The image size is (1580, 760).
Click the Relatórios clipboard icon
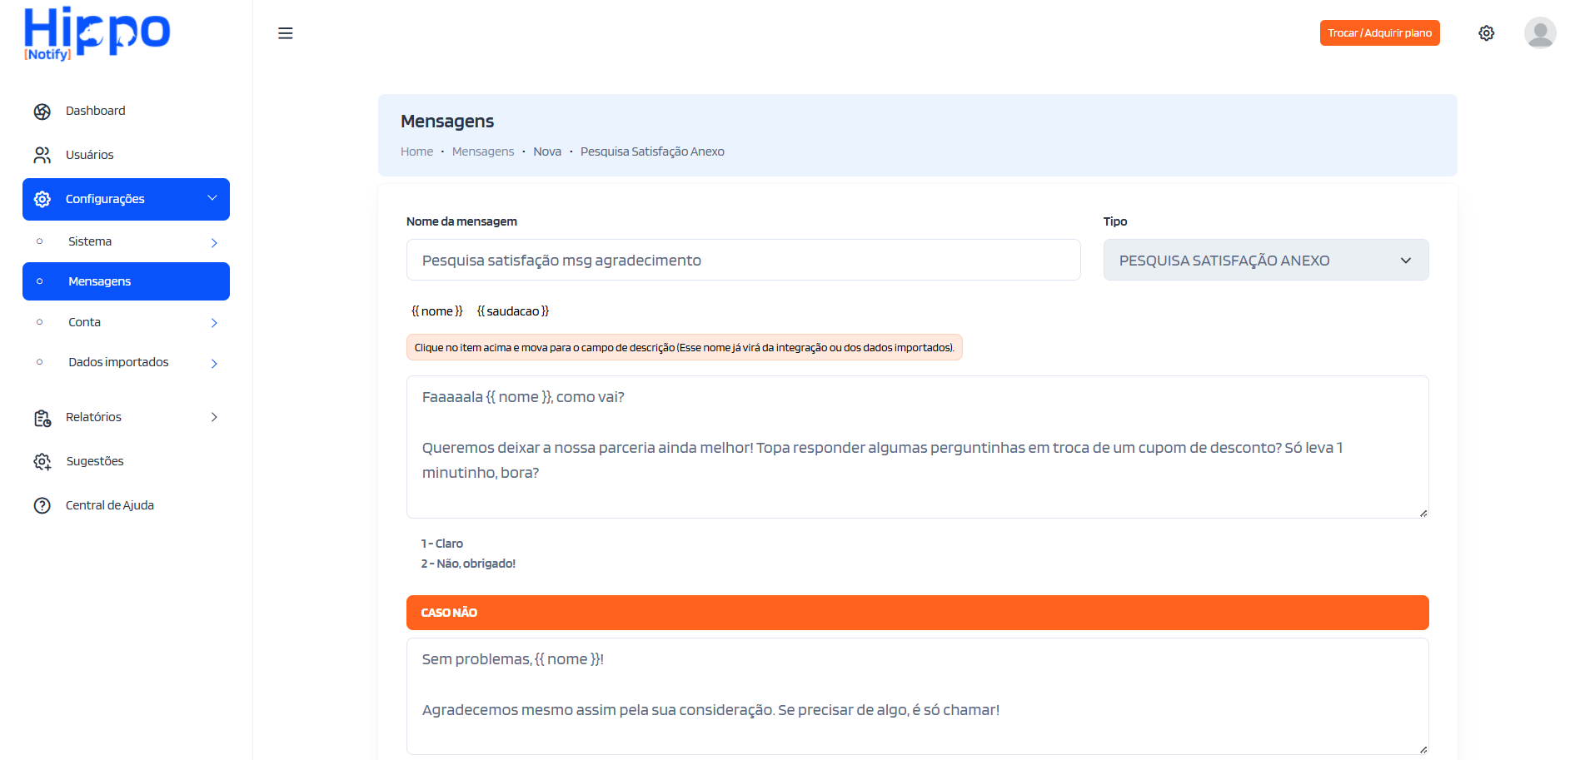(x=42, y=418)
